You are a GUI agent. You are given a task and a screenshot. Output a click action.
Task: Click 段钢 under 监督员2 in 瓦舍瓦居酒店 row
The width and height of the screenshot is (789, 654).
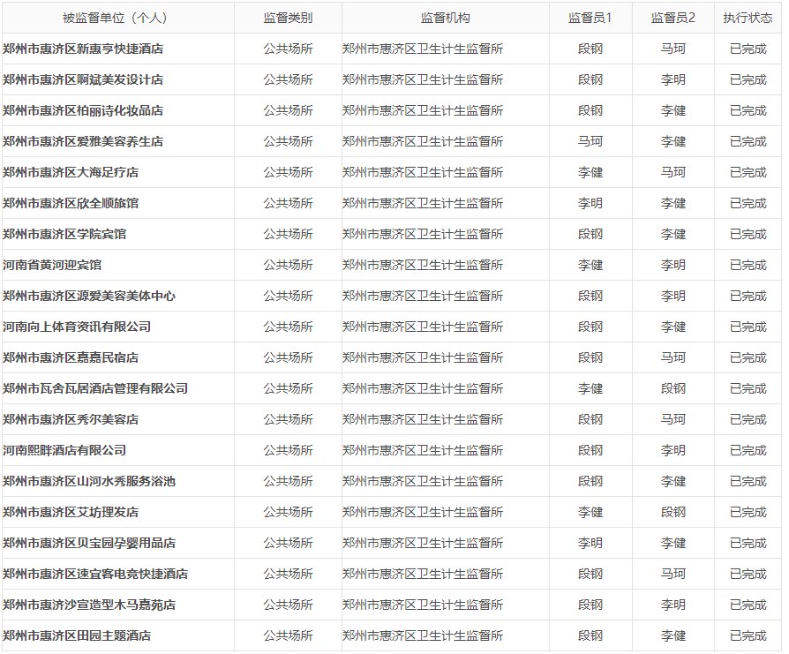click(673, 388)
